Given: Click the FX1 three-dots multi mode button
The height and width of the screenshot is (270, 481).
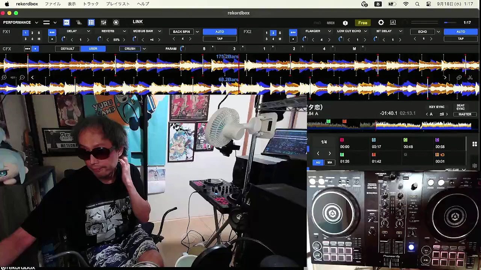Looking at the screenshot, I should coord(52,32).
